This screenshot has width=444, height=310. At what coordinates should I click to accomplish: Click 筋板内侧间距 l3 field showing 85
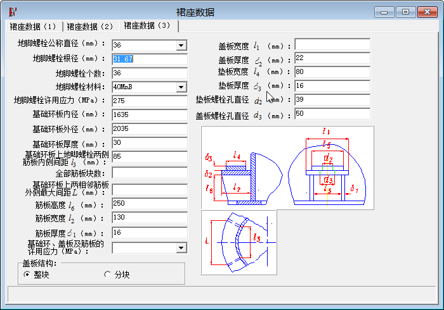click(x=150, y=157)
